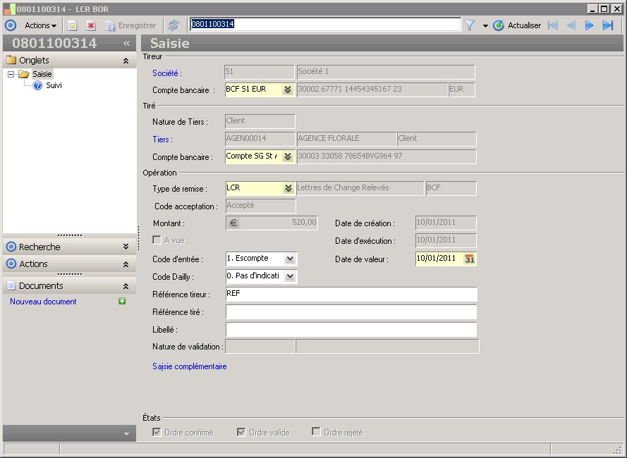This screenshot has width=627, height=458.
Task: Click the red delete toolbar icon
Action: tap(91, 25)
